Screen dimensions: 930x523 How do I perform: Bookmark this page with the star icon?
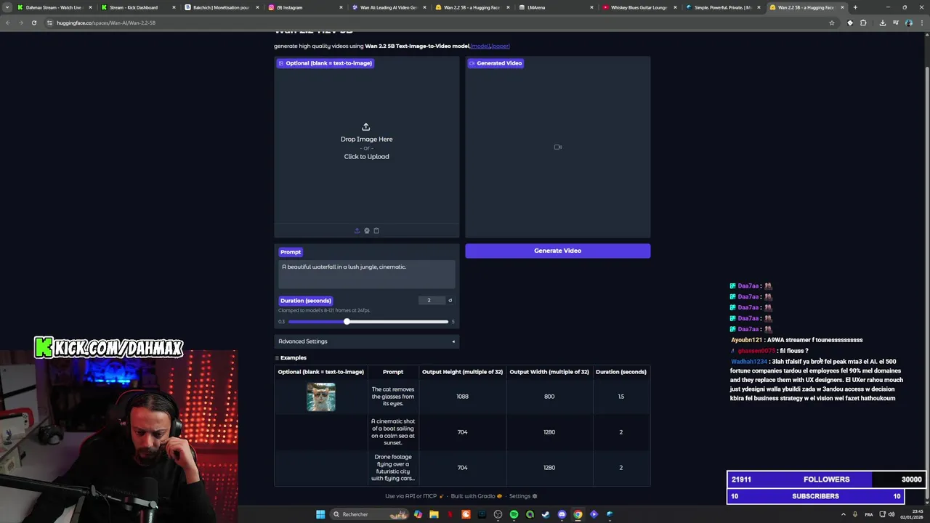click(832, 23)
